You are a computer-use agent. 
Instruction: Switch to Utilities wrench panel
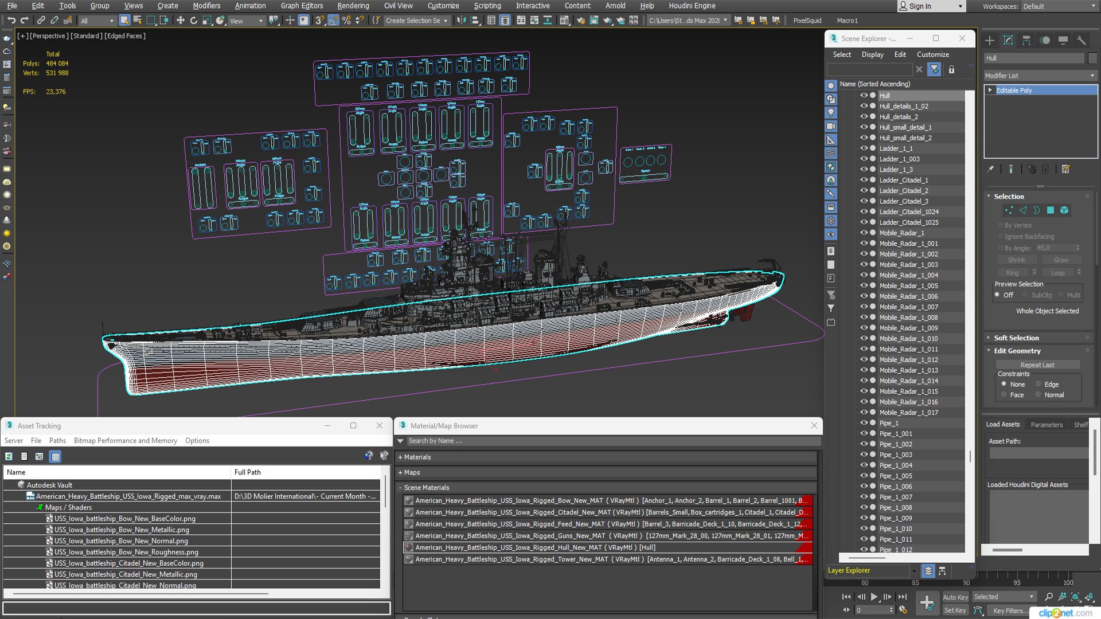1082,40
